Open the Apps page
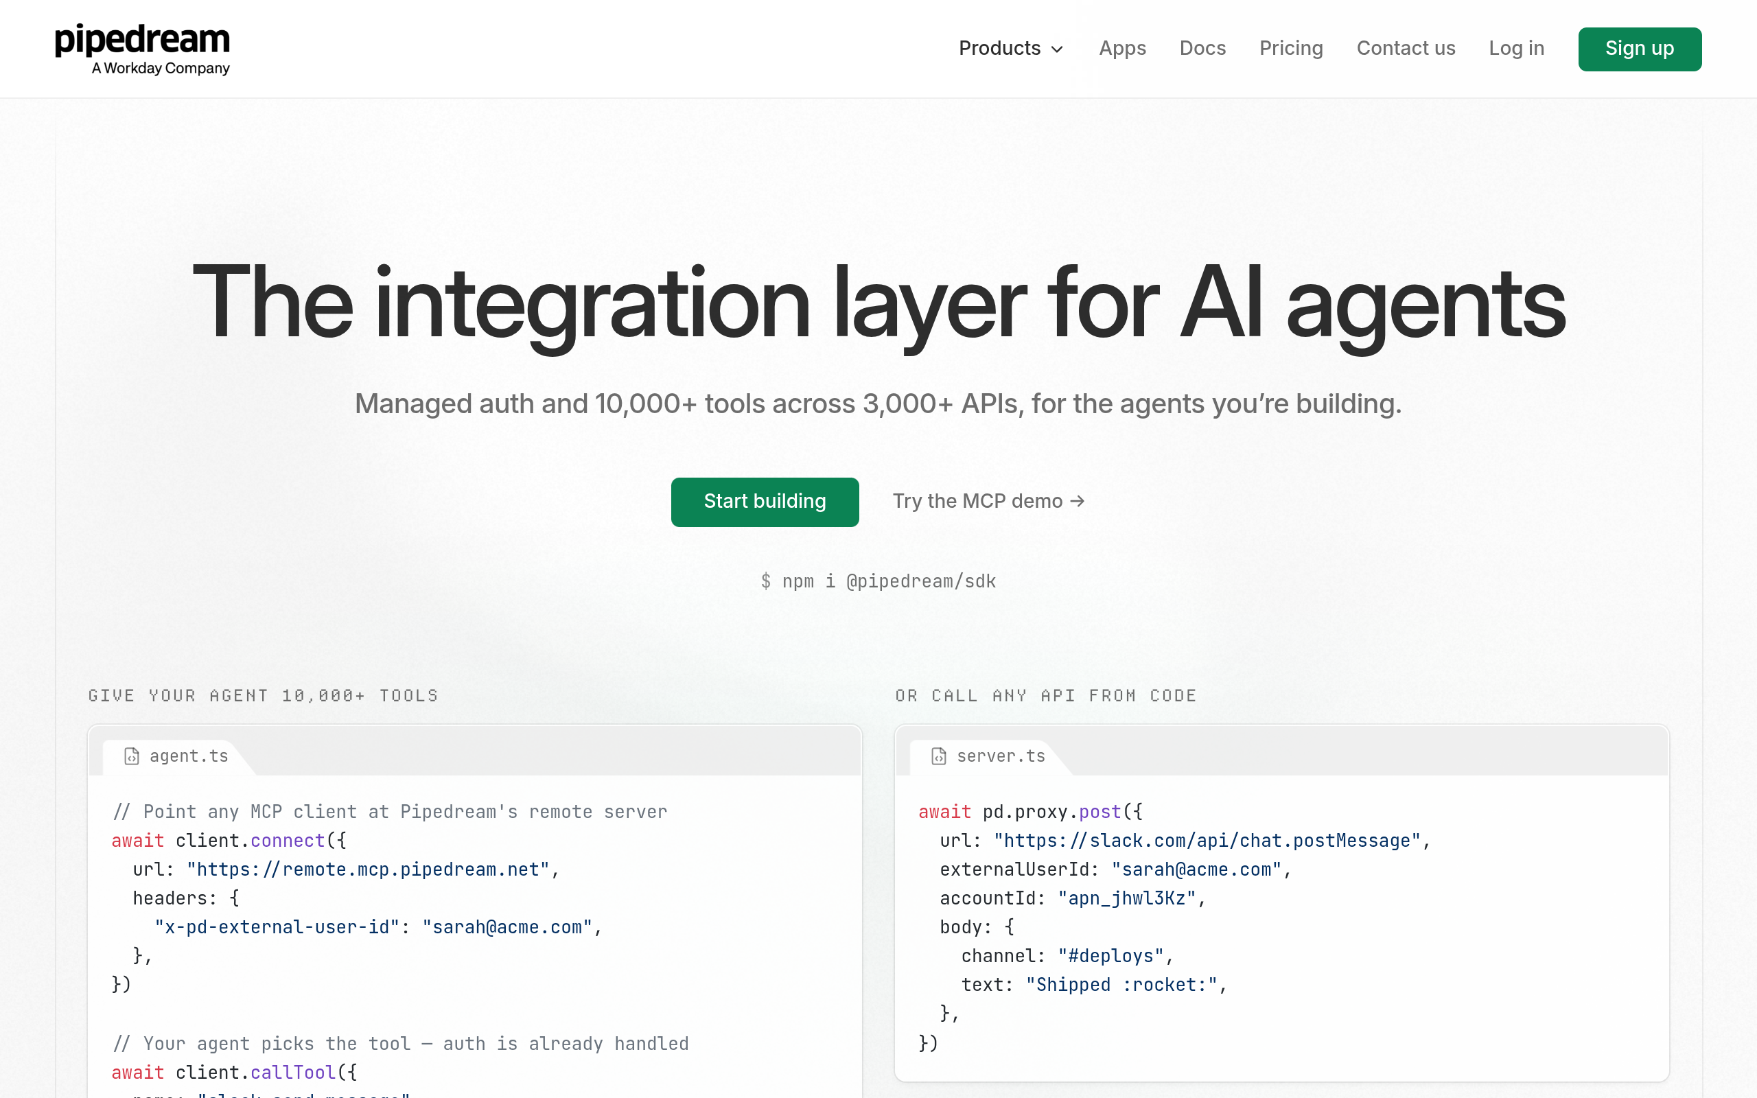Screen dimensions: 1757x1098 click(x=1121, y=48)
